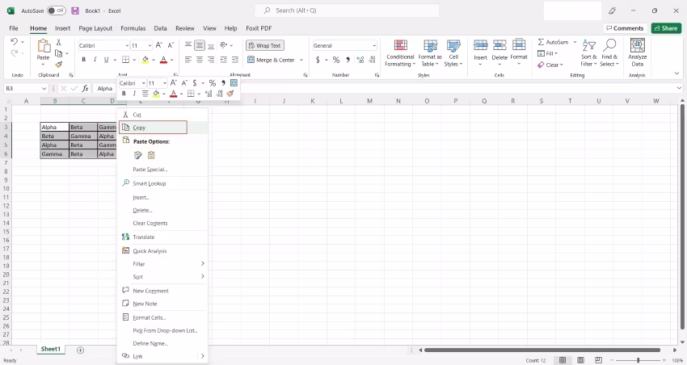
Task: Select the Sheet1 tab
Action: (51, 349)
